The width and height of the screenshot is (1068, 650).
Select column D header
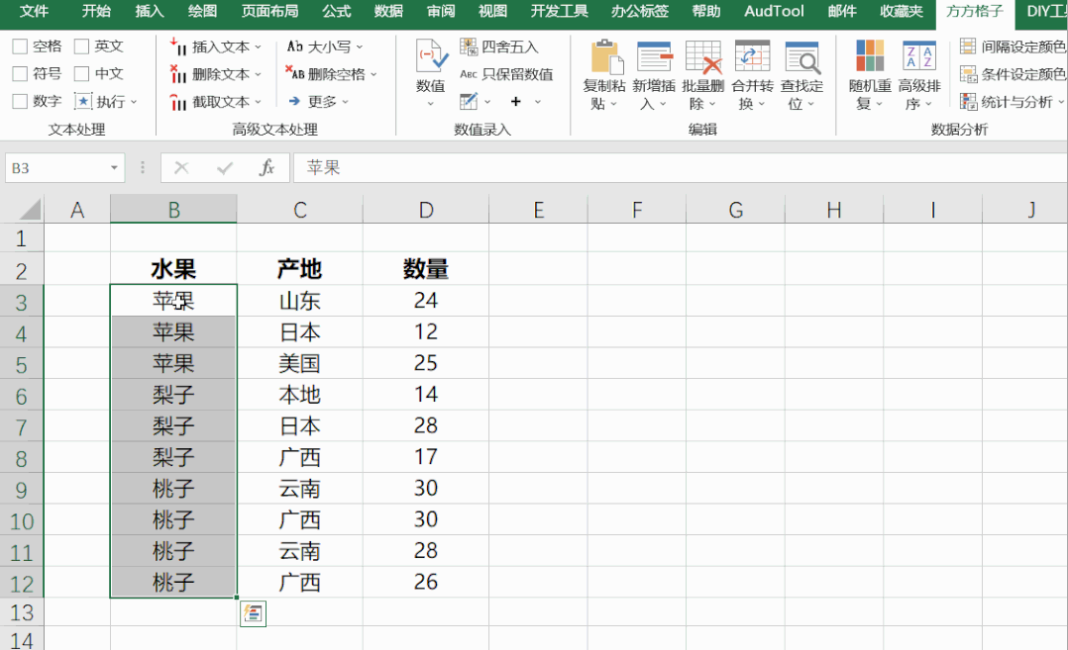pos(426,210)
